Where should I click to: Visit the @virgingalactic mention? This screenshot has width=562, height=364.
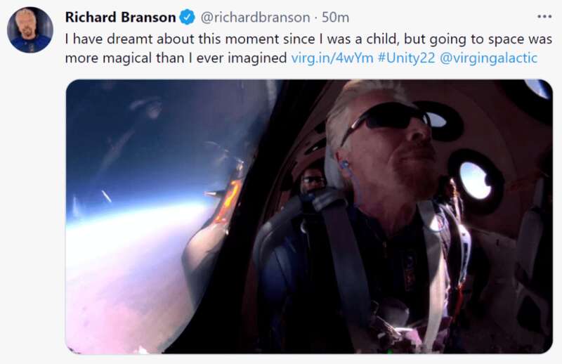point(488,58)
